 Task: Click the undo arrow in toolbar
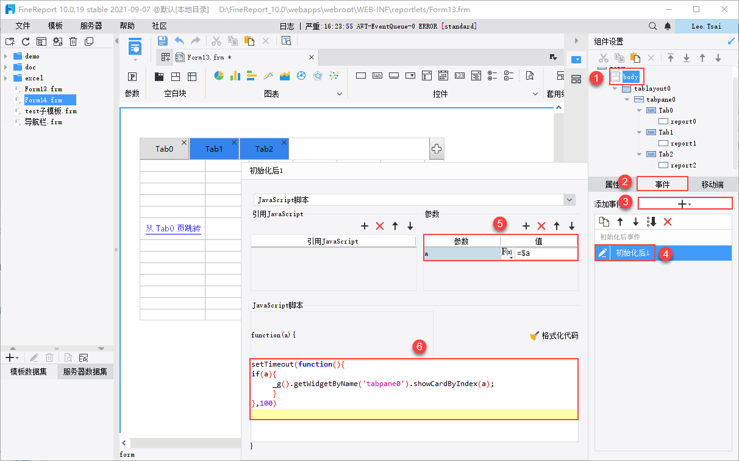pyautogui.click(x=179, y=41)
